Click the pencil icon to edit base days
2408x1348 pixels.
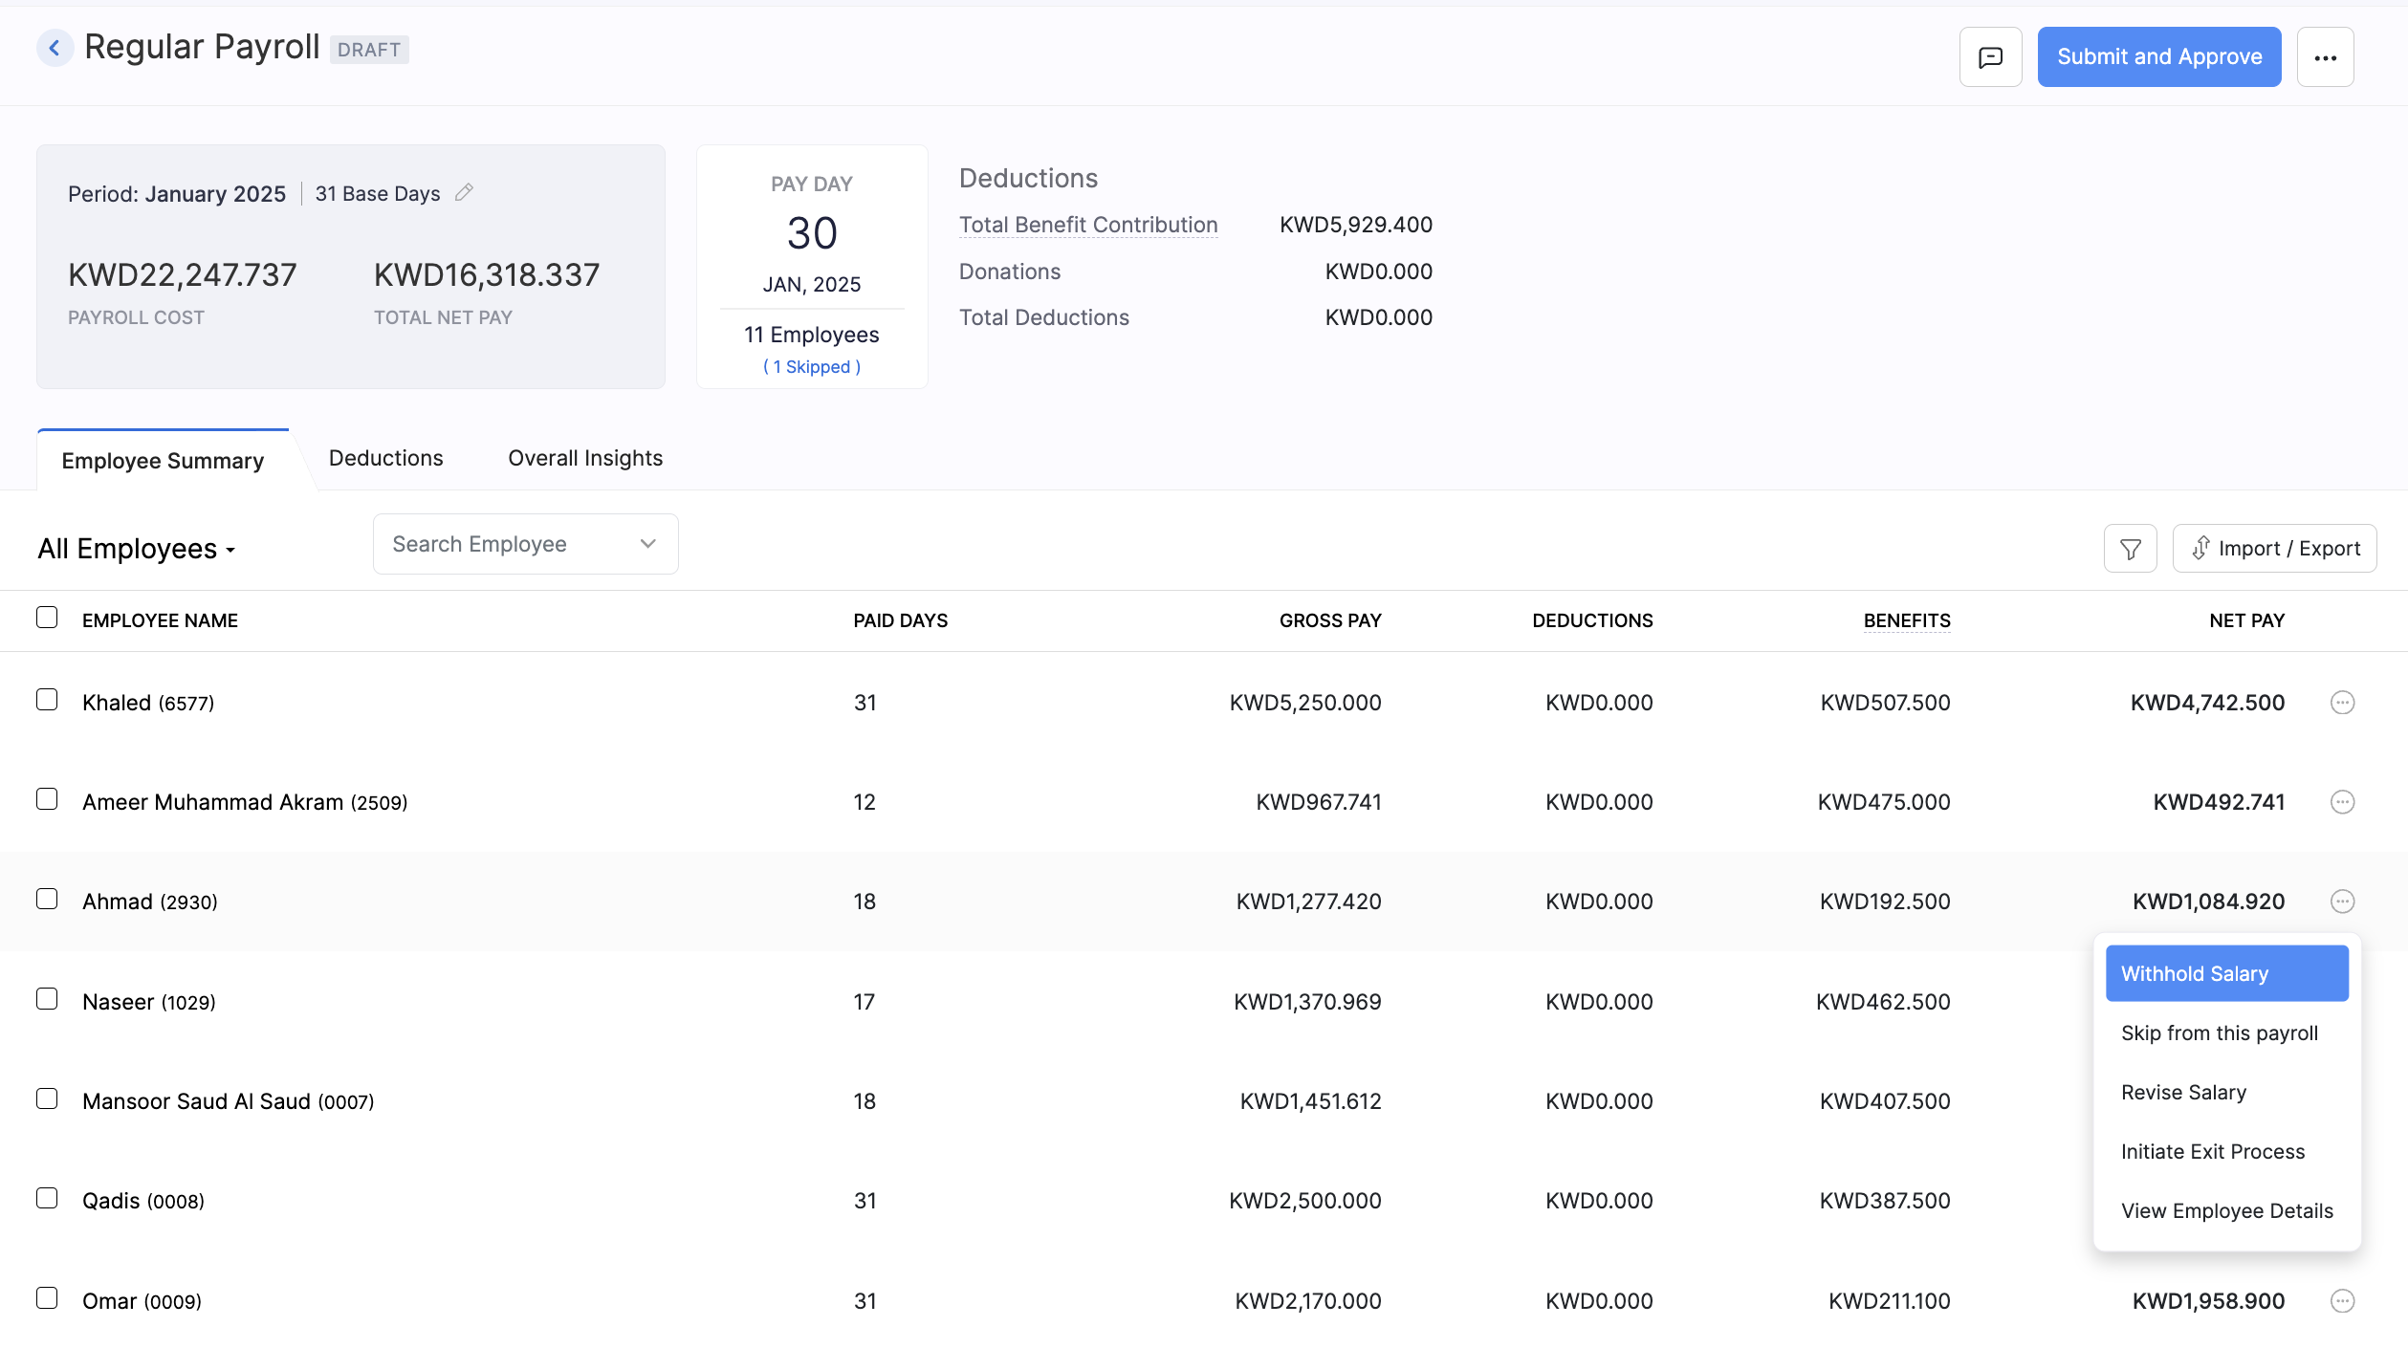pyautogui.click(x=465, y=192)
